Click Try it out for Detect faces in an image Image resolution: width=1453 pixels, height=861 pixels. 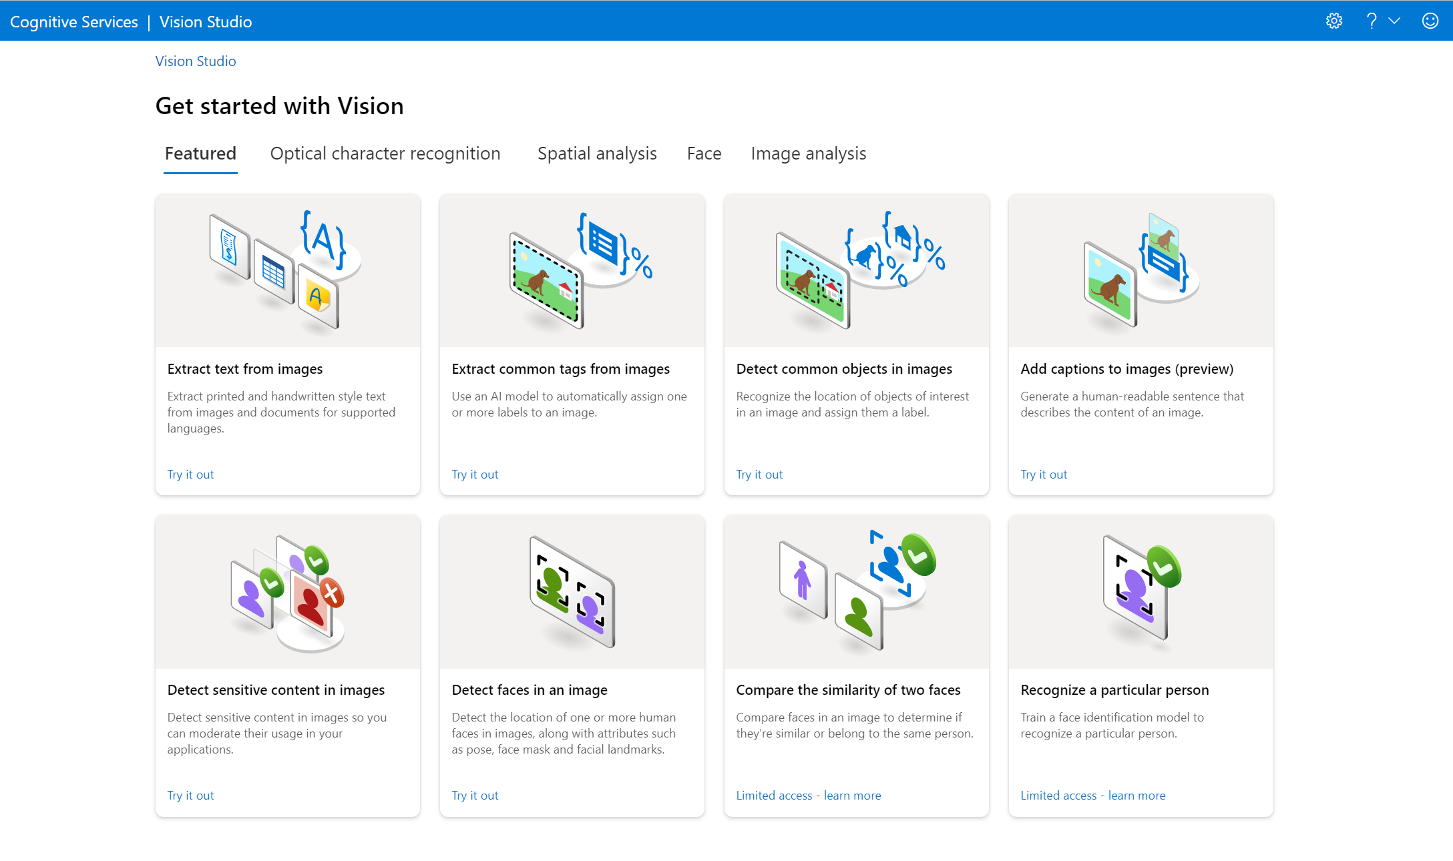(473, 794)
